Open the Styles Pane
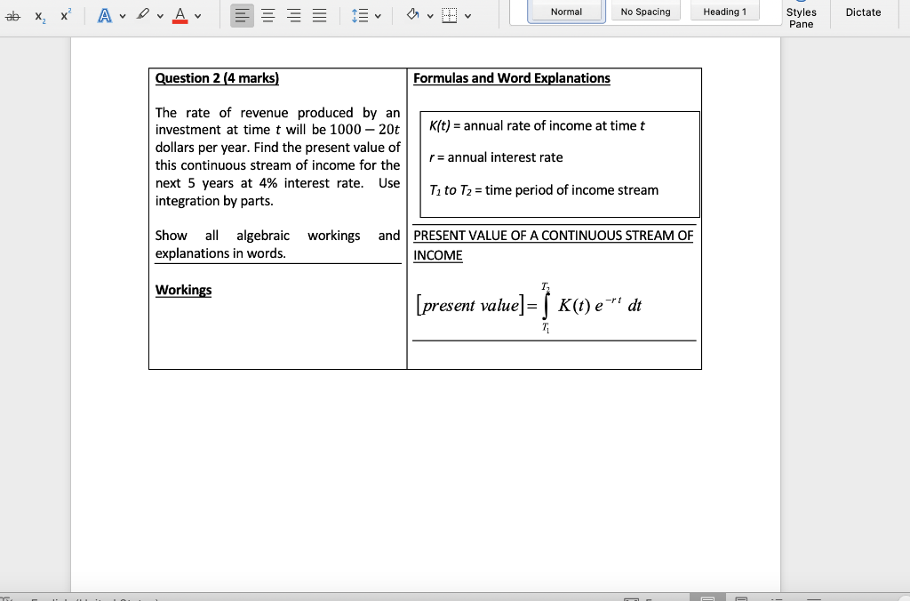 click(801, 18)
